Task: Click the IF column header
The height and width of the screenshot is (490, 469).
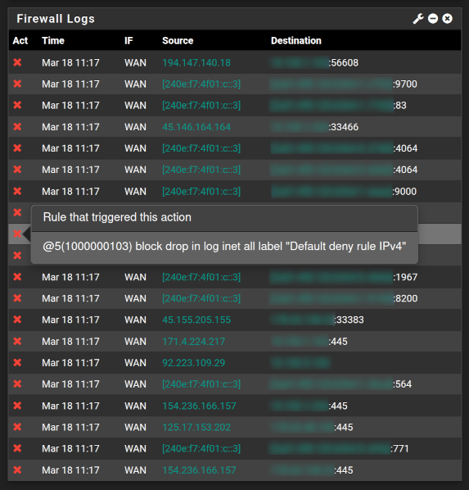Action: 129,41
